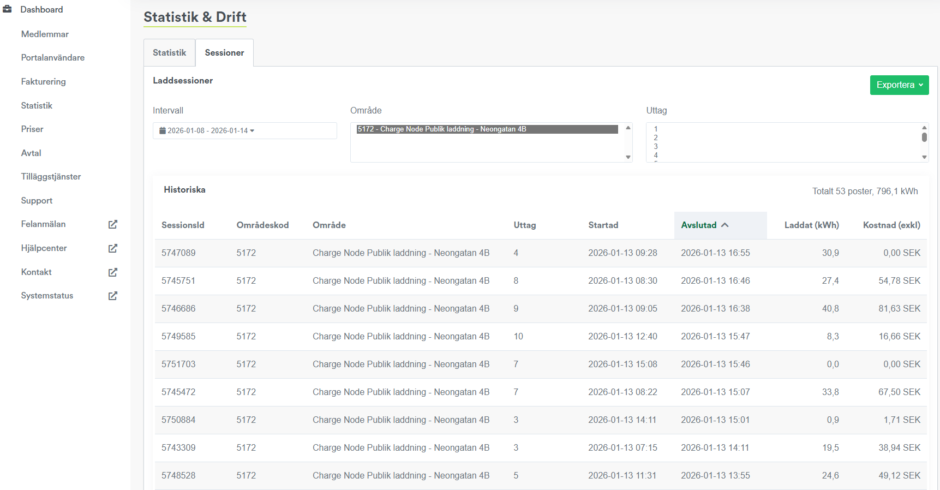Click external link icon beside Felanmälan
940x490 pixels.
[x=113, y=224]
